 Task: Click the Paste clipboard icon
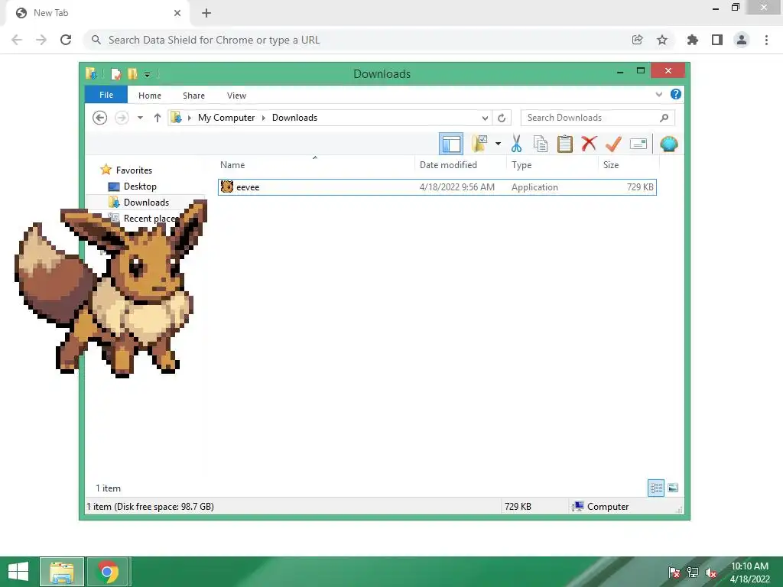(x=565, y=144)
